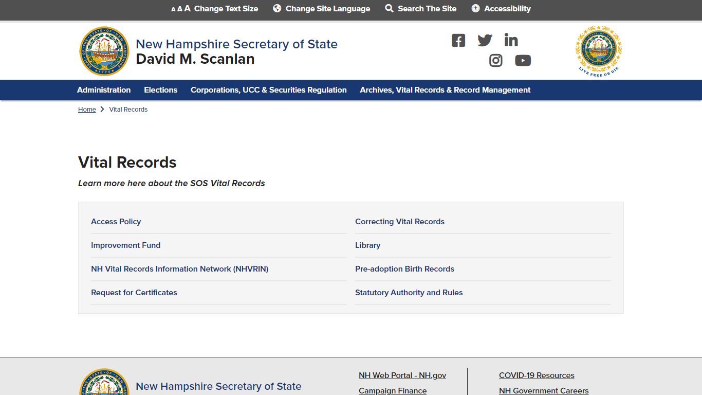This screenshot has width=702, height=395.
Task: Open the YouTube play icon
Action: point(523,61)
